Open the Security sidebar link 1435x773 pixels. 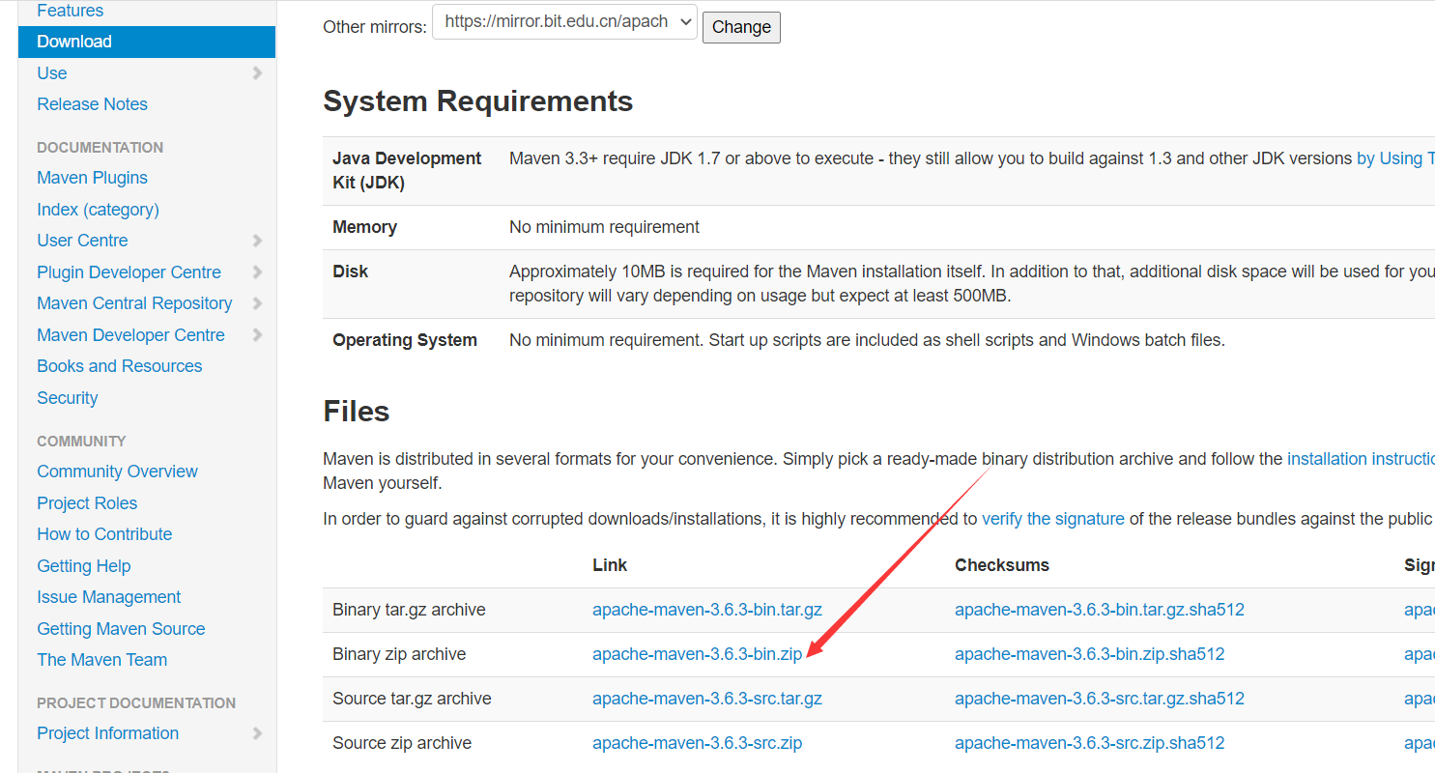67,398
